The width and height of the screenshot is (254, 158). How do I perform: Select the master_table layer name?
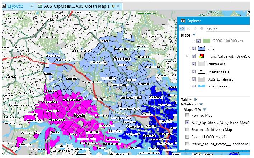219,72
